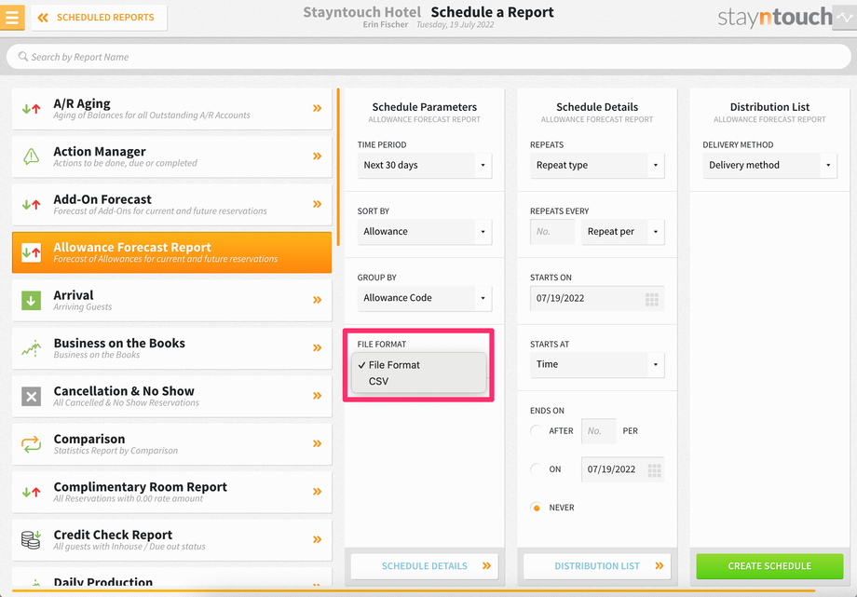Open Business on the Books chevron
The image size is (857, 597).
(x=317, y=347)
